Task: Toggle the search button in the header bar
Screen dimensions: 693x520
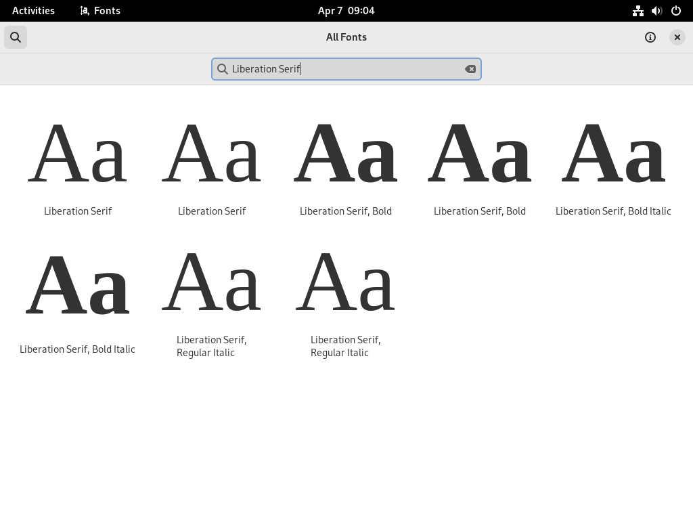Action: click(x=16, y=37)
